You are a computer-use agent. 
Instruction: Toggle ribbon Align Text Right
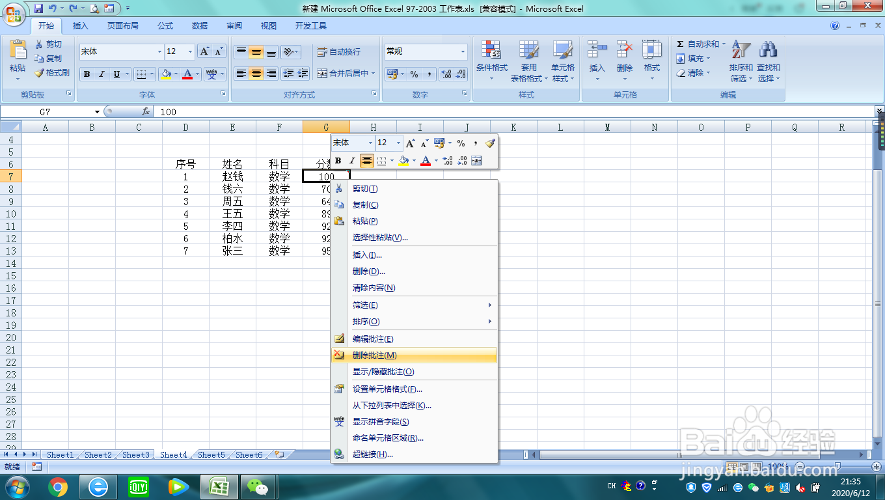point(271,74)
